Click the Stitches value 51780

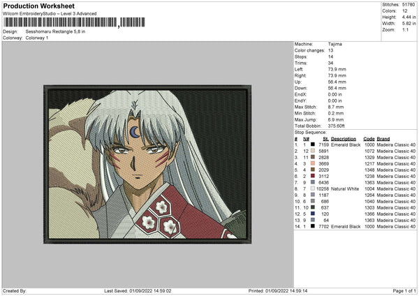click(409, 5)
